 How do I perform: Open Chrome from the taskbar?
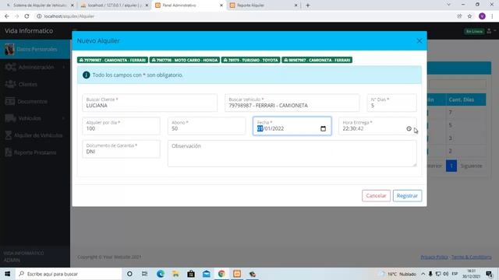[221, 274]
